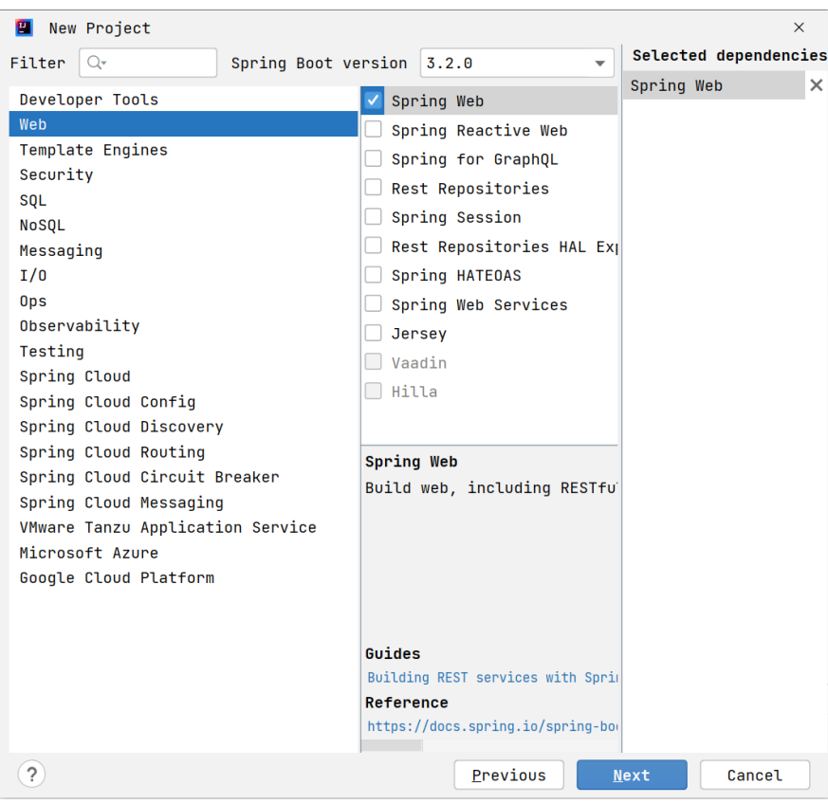Choose the Spring Cloud Config category
The height and width of the screenshot is (804, 828).
point(183,402)
